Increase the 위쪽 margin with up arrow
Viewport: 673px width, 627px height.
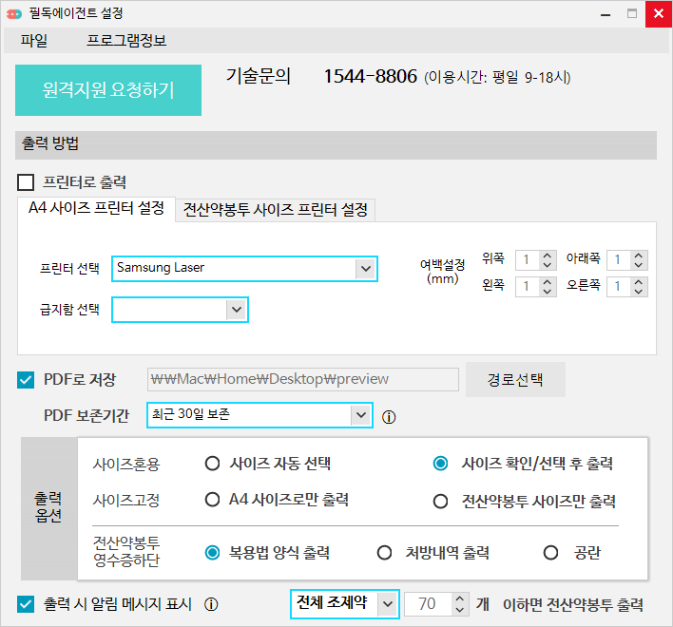[x=548, y=255]
